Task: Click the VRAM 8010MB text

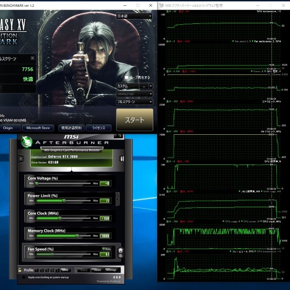Action: 15,120
